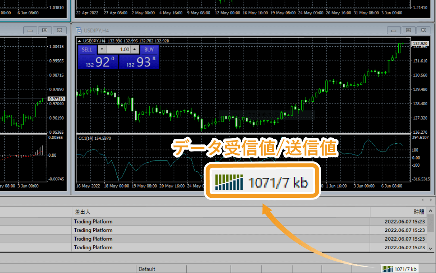The width and height of the screenshot is (436, 273).
Task: Sort messages by the 差出人 column header
Action: pos(220,212)
